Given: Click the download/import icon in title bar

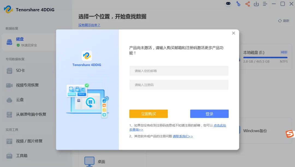Looking at the screenshot, I should point(256,4).
